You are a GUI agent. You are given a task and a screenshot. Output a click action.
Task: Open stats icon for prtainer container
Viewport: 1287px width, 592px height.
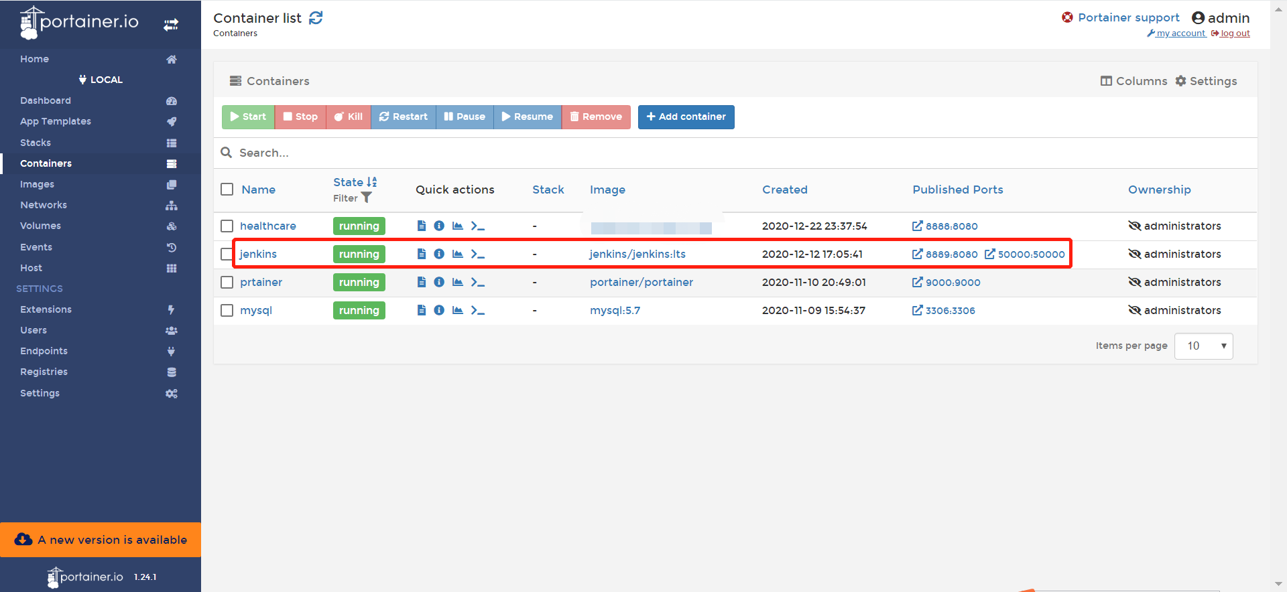458,282
